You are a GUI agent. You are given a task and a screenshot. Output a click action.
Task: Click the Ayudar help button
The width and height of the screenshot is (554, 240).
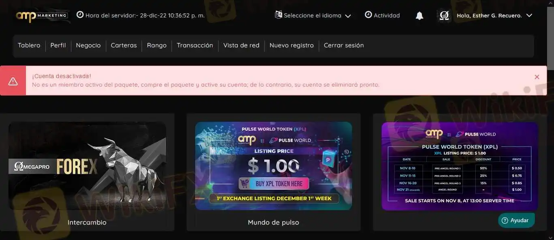pos(516,221)
